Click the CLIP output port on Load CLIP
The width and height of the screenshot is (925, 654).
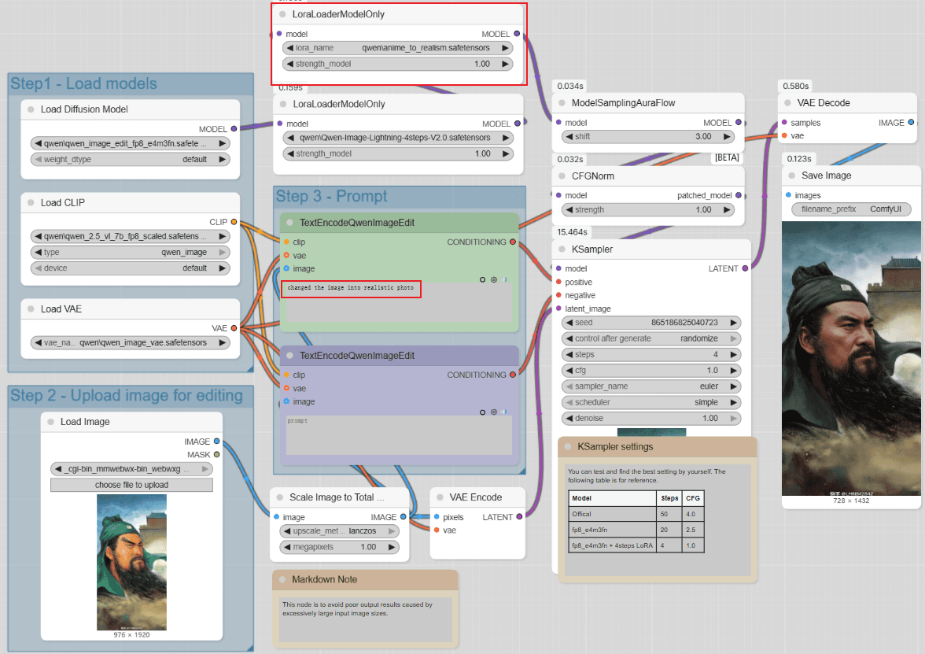(234, 222)
